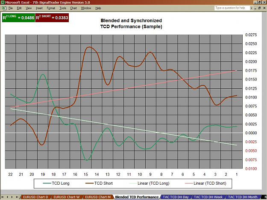Click the category axis label 22
267x200 pixels.
pyautogui.click(x=10, y=174)
